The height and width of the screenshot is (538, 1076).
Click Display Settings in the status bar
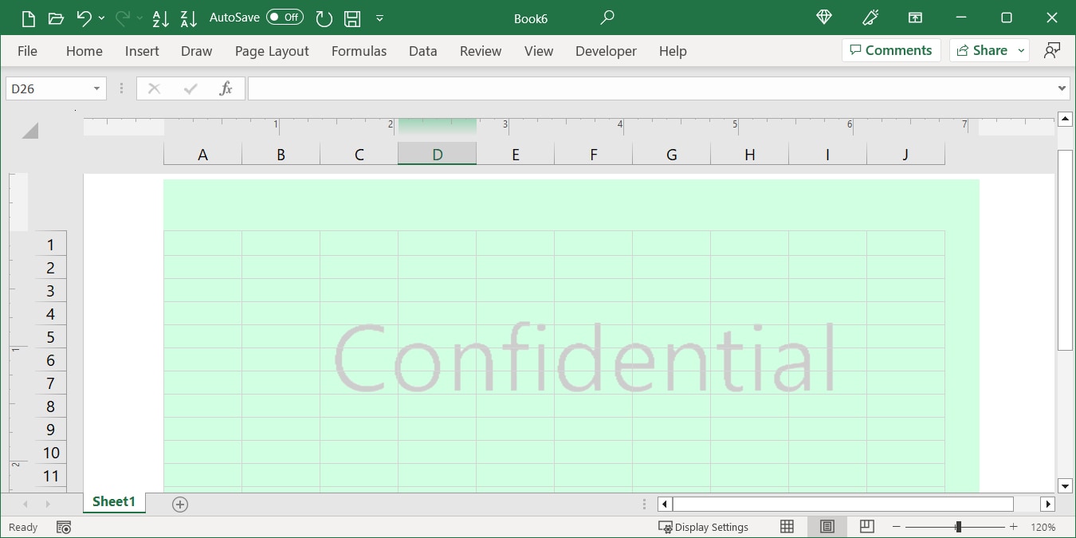[705, 527]
